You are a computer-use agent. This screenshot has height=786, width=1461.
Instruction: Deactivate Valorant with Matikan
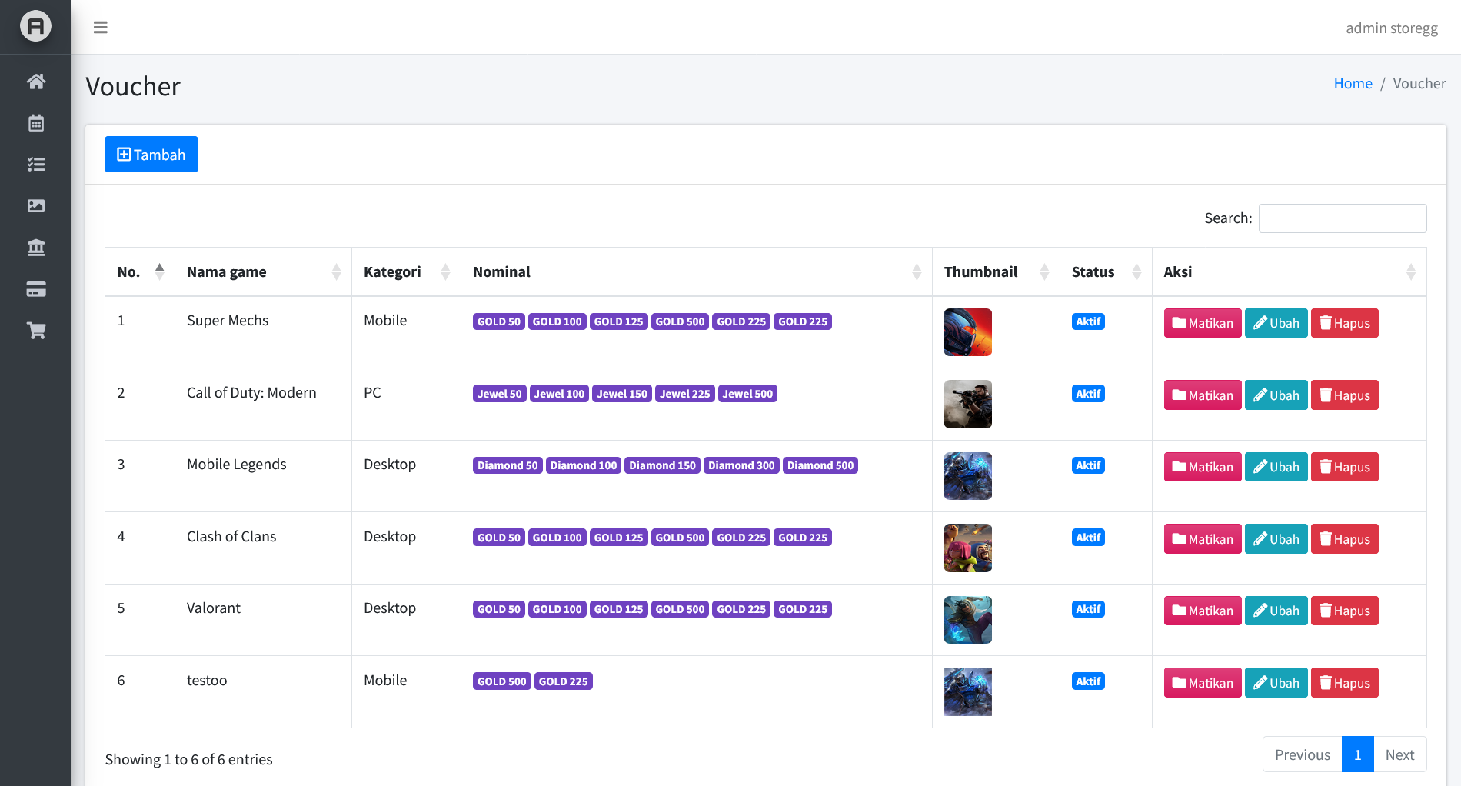pyautogui.click(x=1203, y=611)
